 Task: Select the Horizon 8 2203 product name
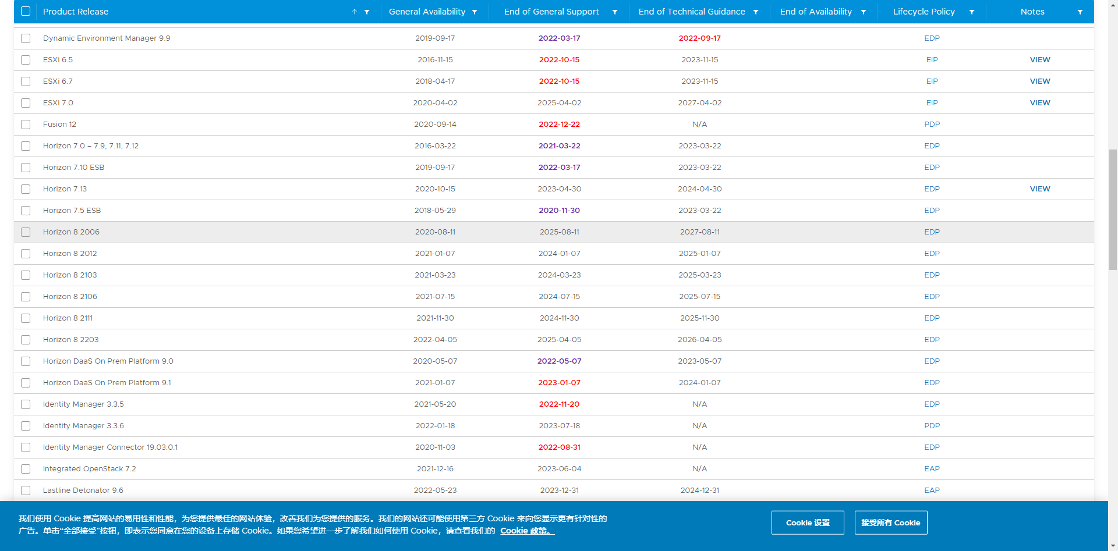(71, 340)
